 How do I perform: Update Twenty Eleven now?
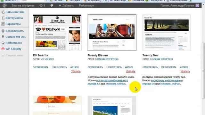pyautogui.click(x=116, y=84)
